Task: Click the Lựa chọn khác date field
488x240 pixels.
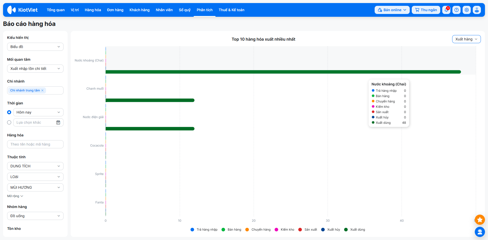Action: pos(38,122)
